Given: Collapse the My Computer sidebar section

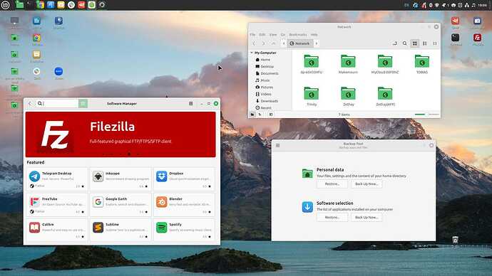Looking at the screenshot, I should [x=252, y=53].
